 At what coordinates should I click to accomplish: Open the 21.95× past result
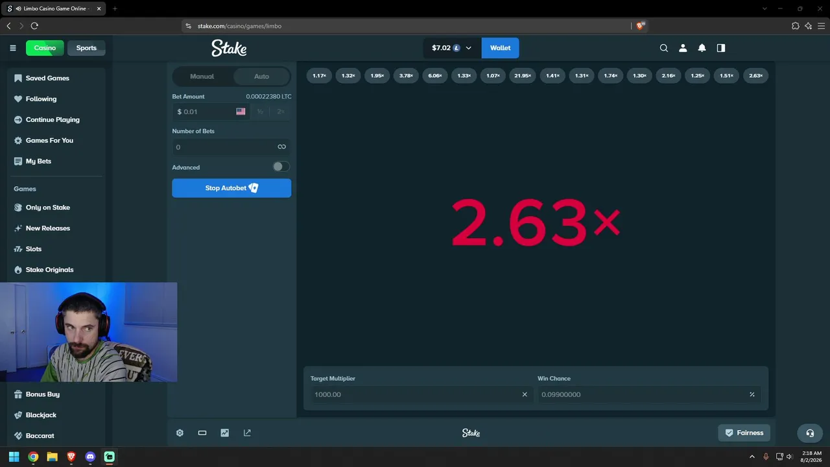pyautogui.click(x=523, y=76)
